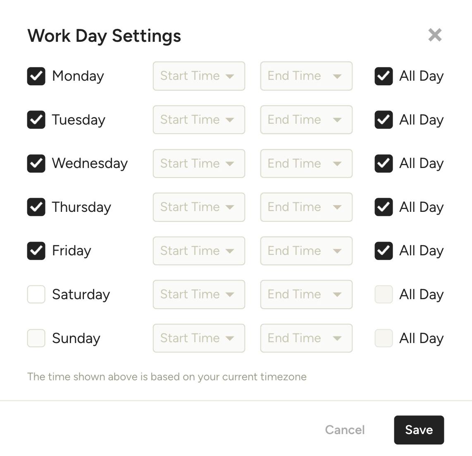Close the Work Day Settings dialog
The width and height of the screenshot is (472, 456).
(435, 35)
